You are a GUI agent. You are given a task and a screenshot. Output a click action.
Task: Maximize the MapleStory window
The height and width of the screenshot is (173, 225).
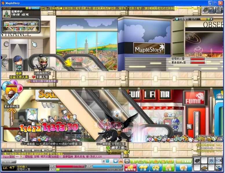pyautogui.click(x=215, y=3)
